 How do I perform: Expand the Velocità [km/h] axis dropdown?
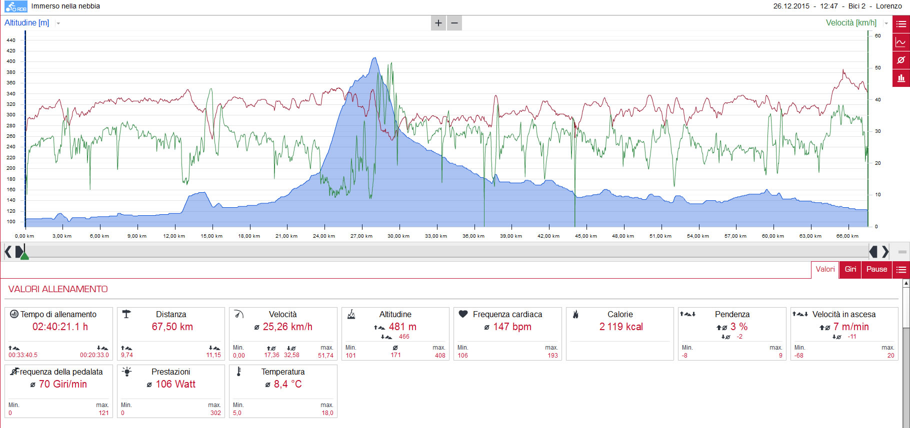[886, 23]
